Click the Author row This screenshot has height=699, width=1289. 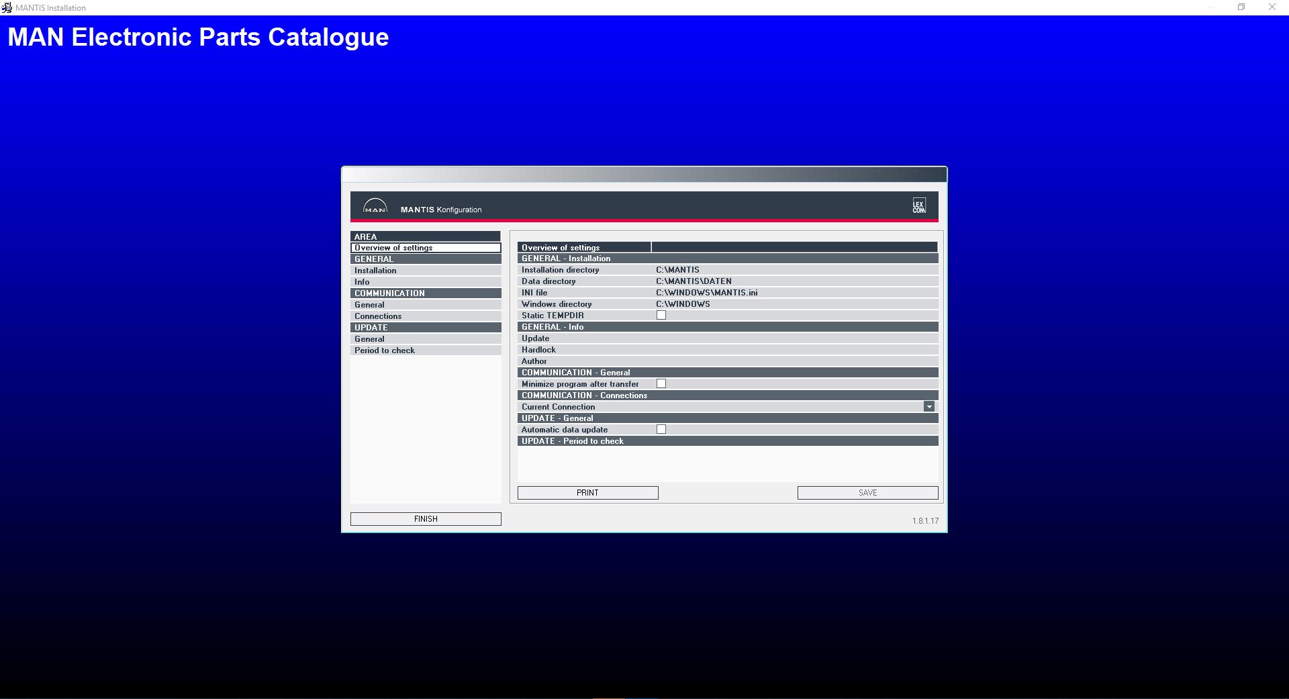tap(728, 361)
